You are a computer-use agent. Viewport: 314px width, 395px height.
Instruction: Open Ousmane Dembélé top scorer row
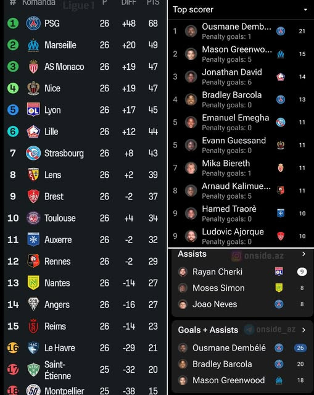point(241,31)
